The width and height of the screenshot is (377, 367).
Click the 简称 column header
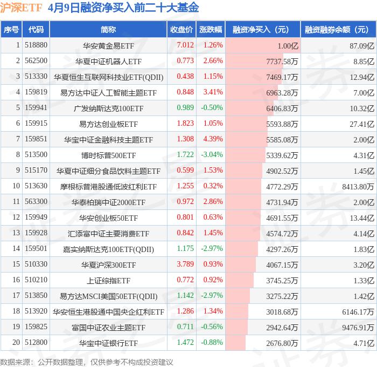[108, 29]
